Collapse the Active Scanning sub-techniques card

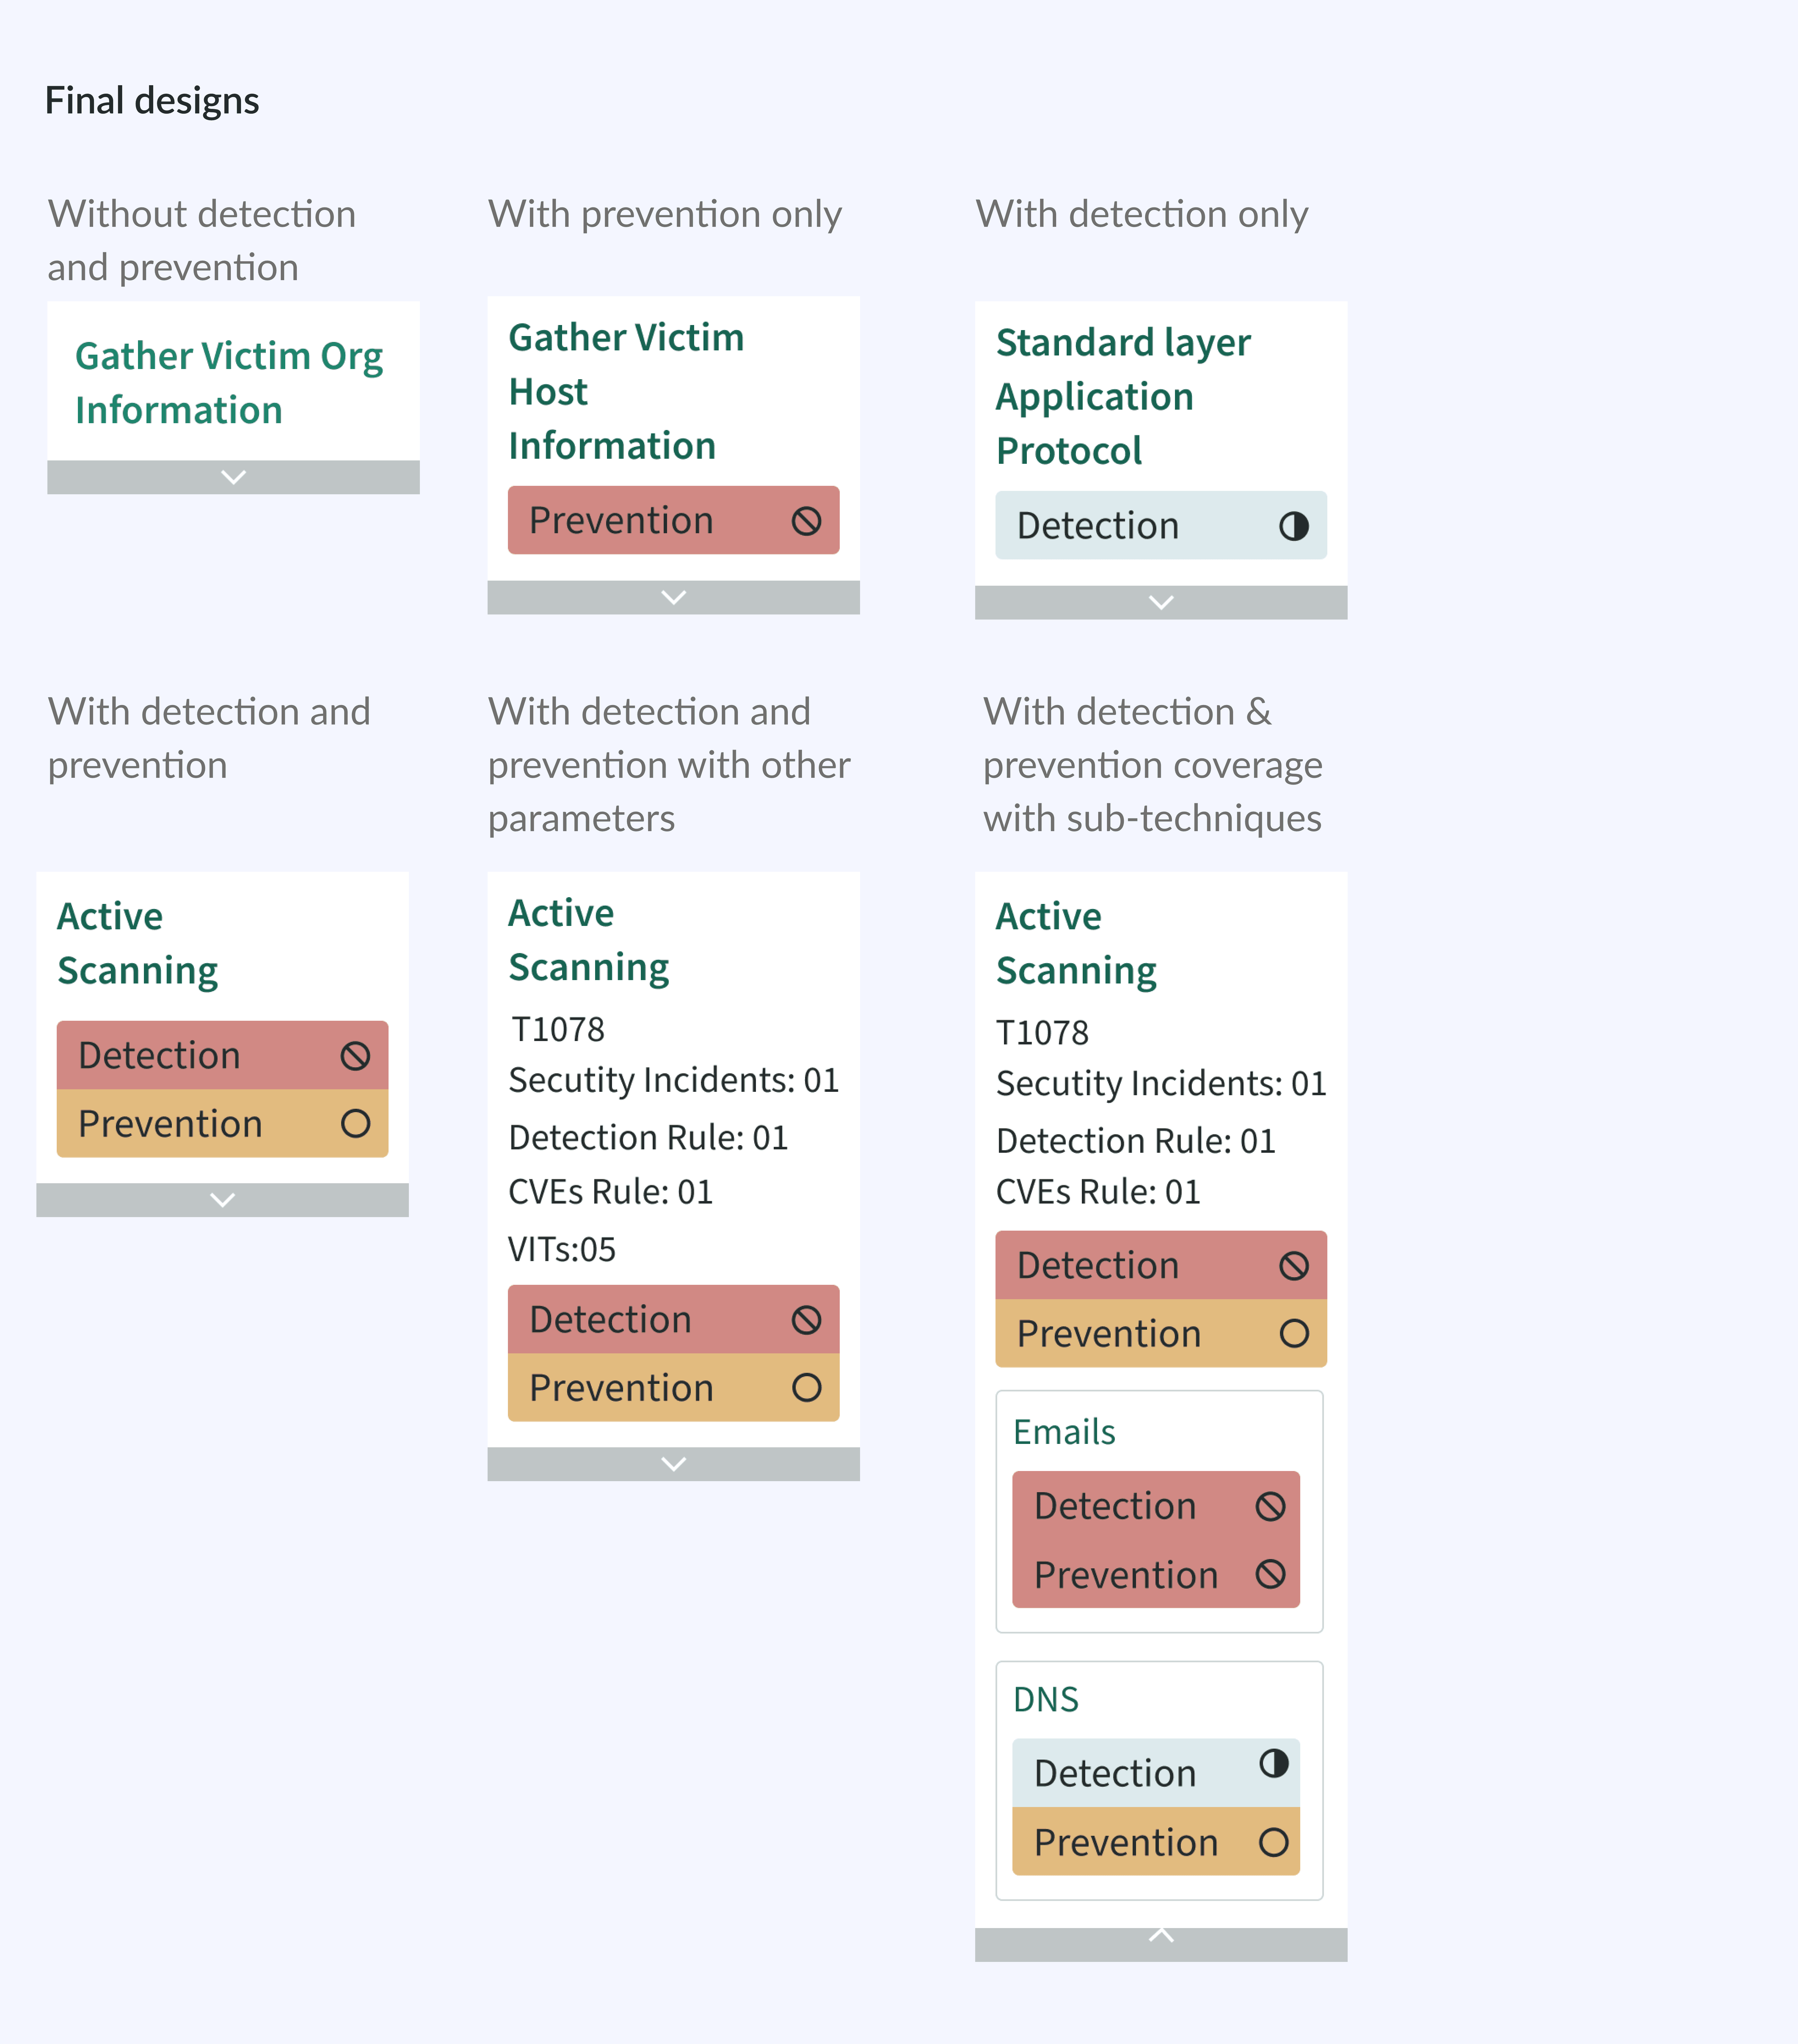[1161, 1944]
